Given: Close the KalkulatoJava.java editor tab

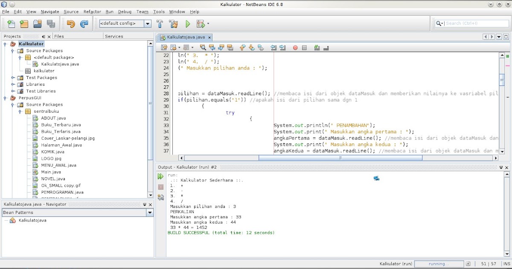Looking at the screenshot, I should point(209,38).
